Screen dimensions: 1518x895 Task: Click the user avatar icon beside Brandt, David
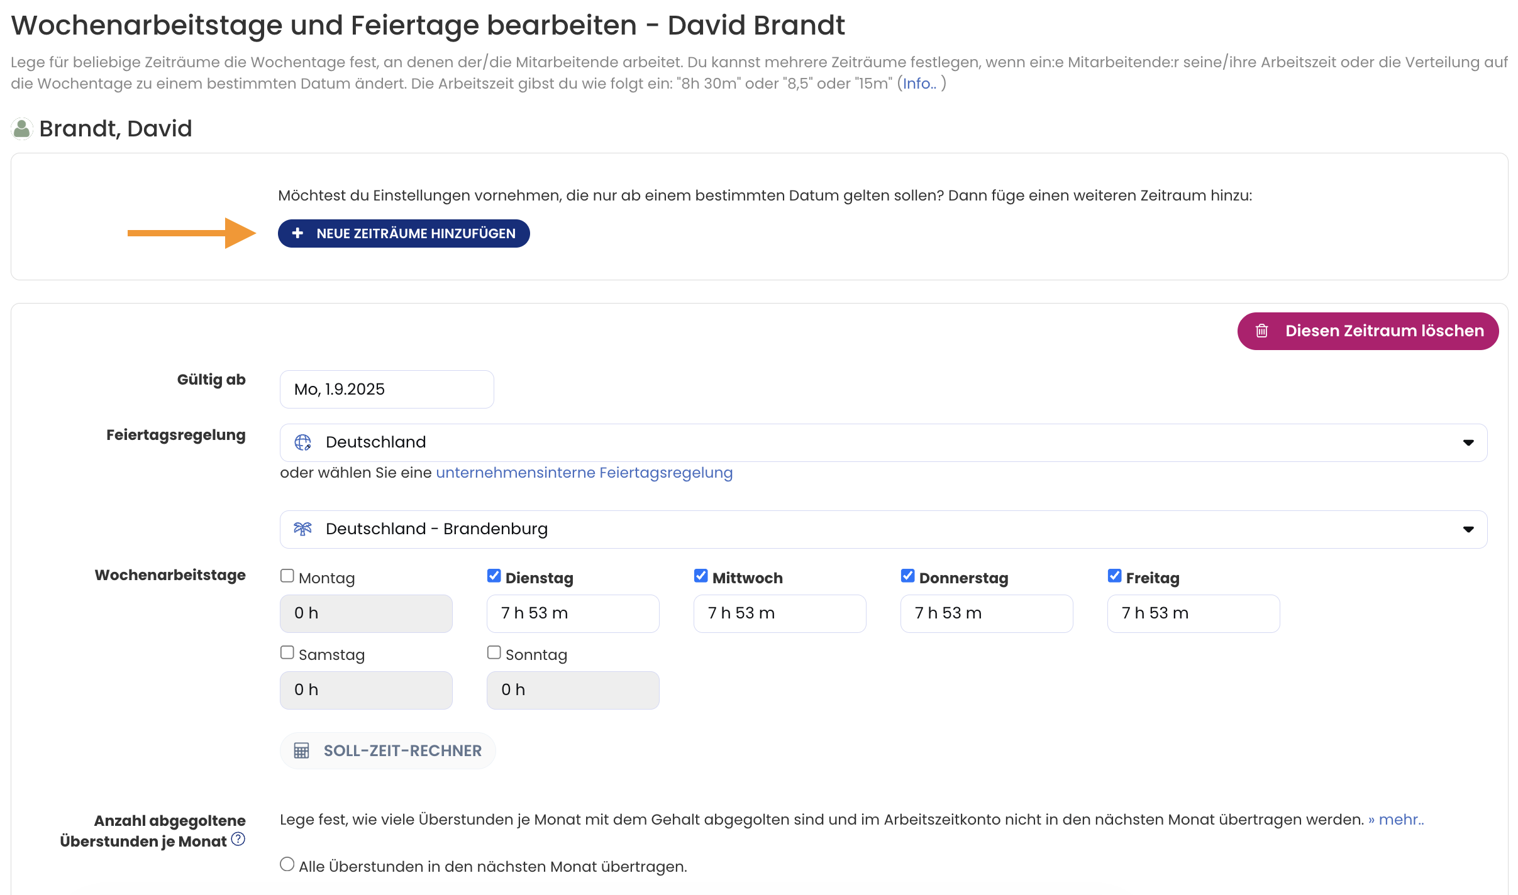click(x=22, y=129)
